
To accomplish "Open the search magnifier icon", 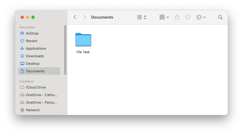I will click(x=220, y=17).
